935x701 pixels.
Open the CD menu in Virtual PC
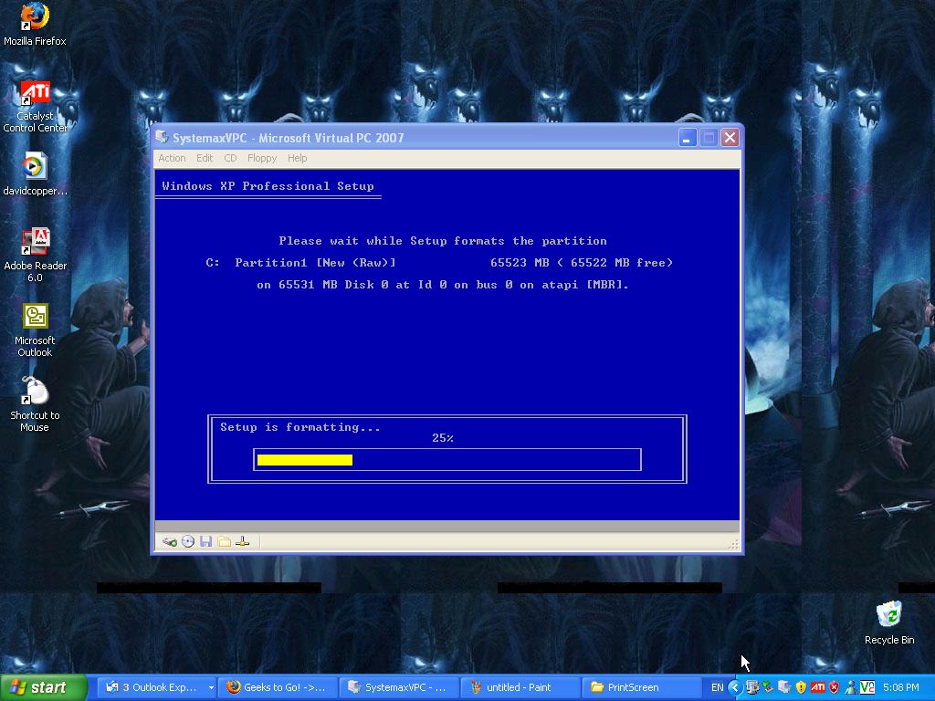(x=230, y=158)
